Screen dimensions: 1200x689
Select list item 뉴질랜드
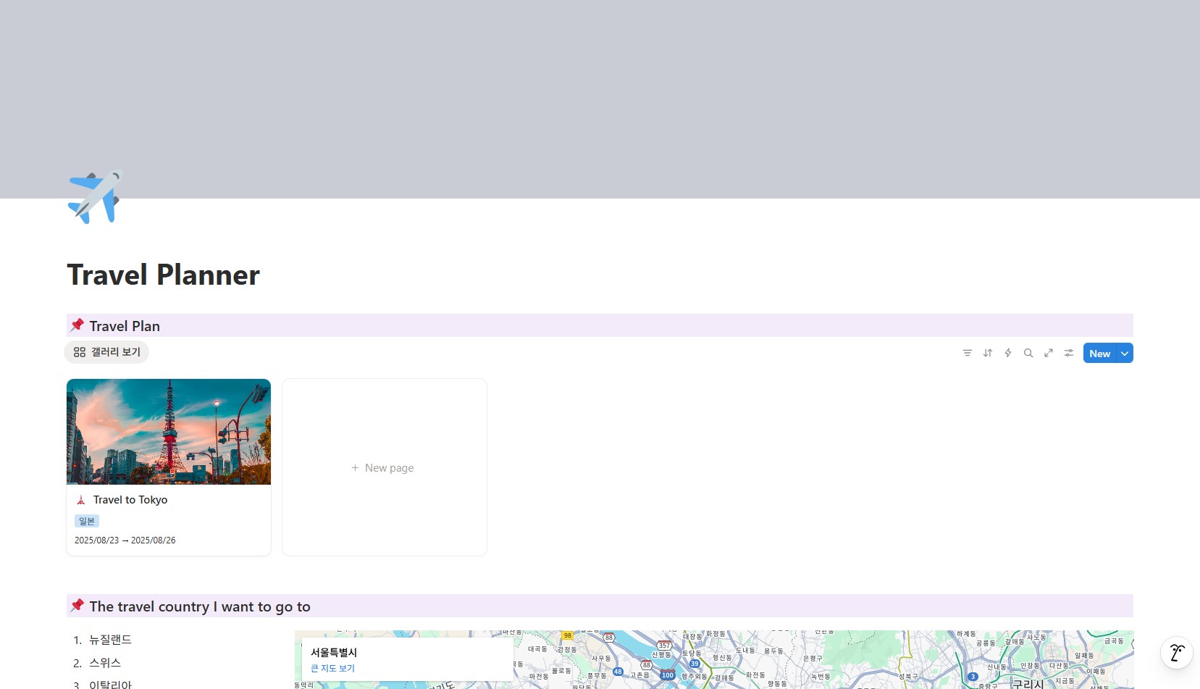point(110,640)
